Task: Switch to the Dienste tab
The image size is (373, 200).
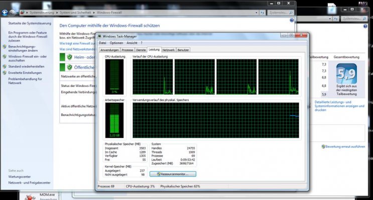Action: (x=141, y=50)
